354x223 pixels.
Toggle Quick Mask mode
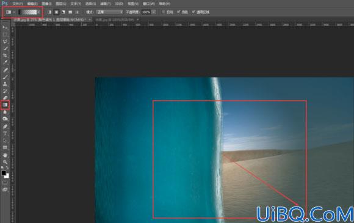coord(5,183)
